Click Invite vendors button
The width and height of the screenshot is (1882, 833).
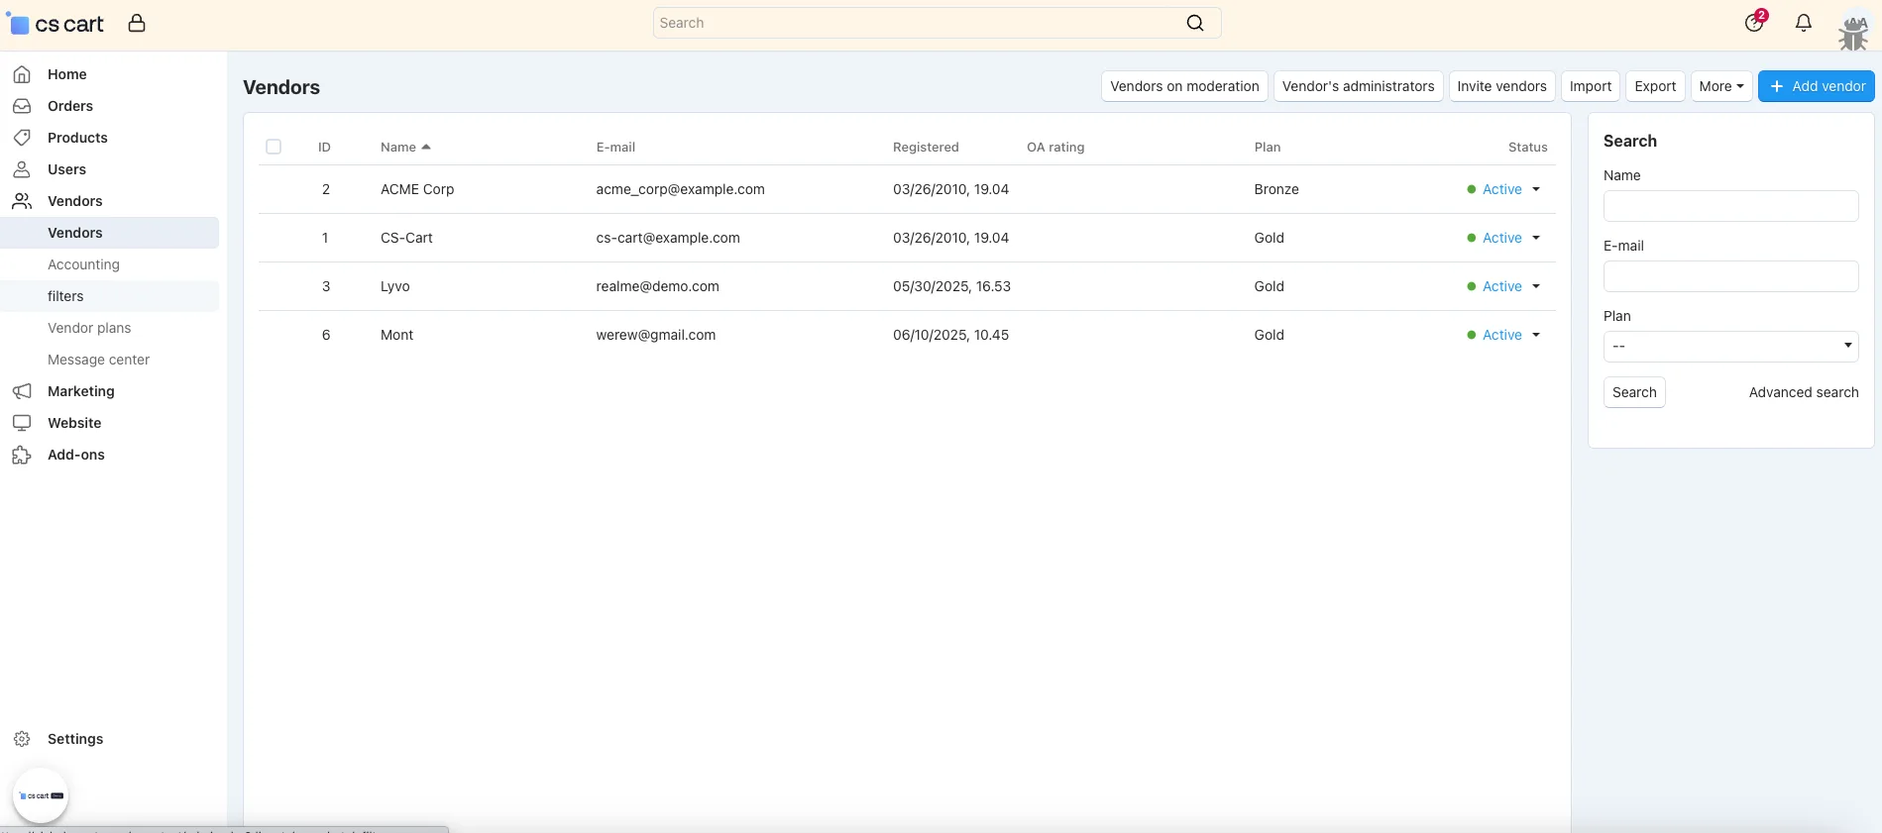[x=1501, y=86]
